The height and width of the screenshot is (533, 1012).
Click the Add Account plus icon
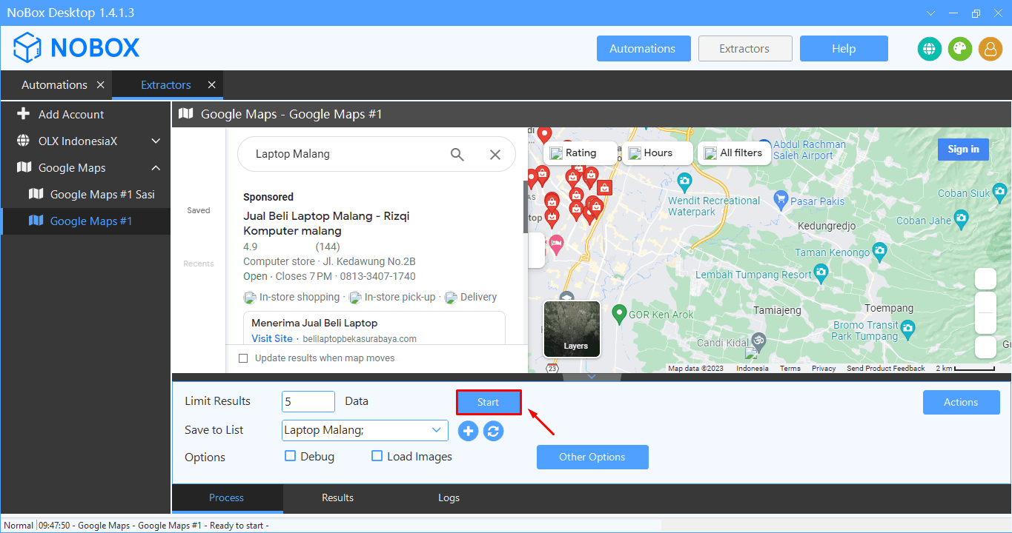tap(24, 114)
